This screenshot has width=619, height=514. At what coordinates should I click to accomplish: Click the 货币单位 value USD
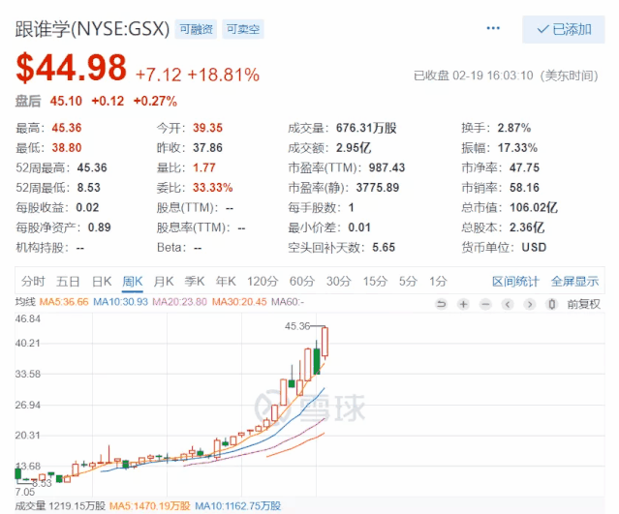point(534,248)
